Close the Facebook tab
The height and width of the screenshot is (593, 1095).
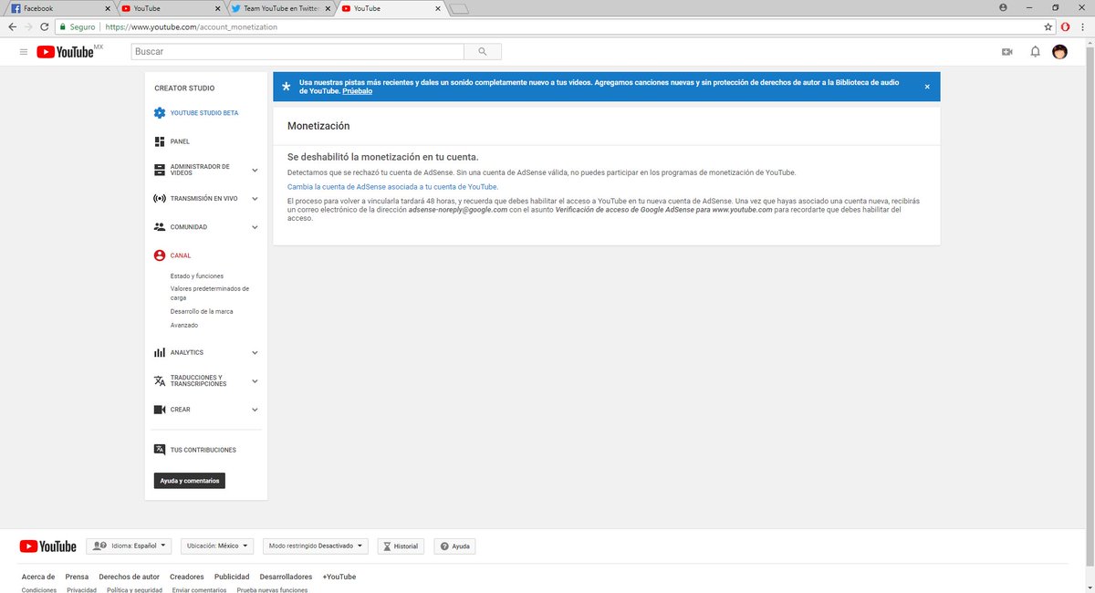click(106, 8)
